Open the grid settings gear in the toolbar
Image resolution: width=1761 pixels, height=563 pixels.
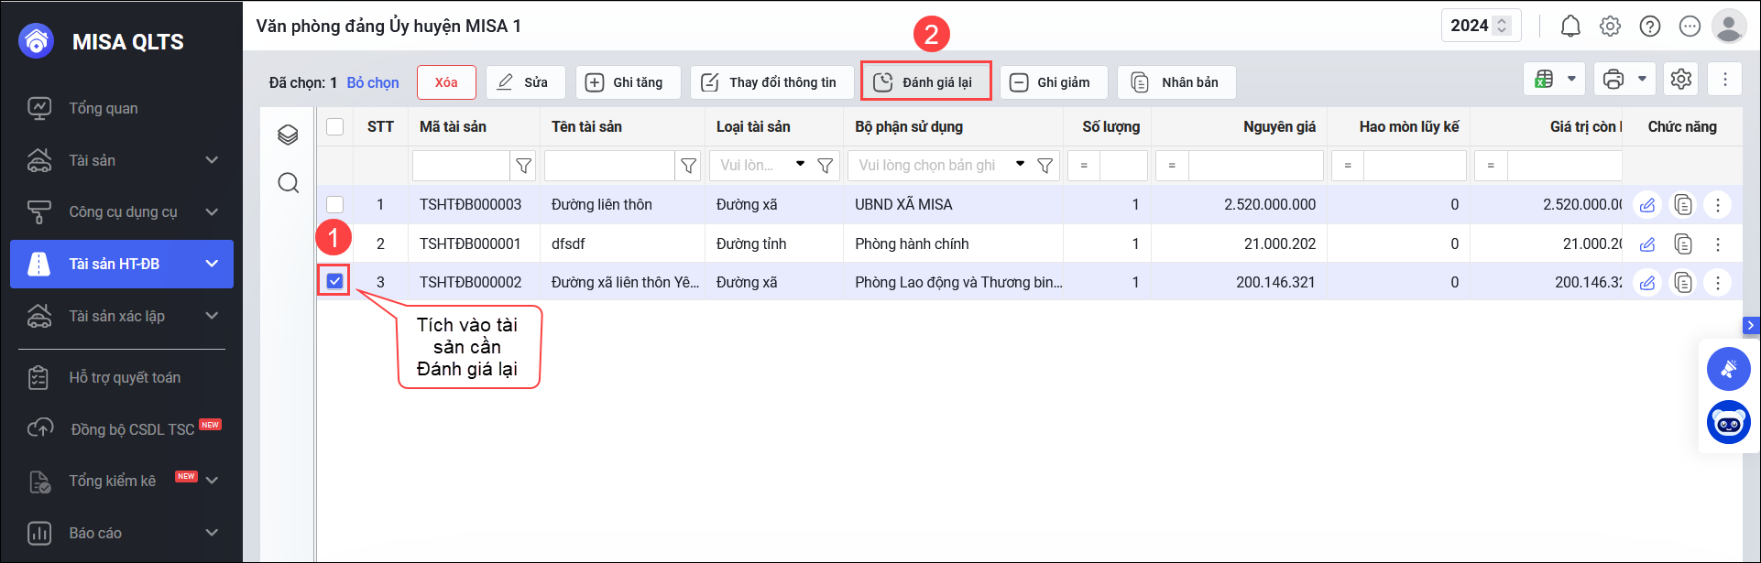(x=1680, y=80)
